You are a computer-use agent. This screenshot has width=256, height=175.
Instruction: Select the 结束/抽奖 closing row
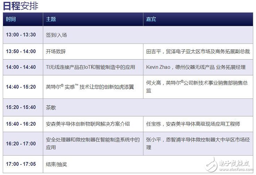point(56,164)
